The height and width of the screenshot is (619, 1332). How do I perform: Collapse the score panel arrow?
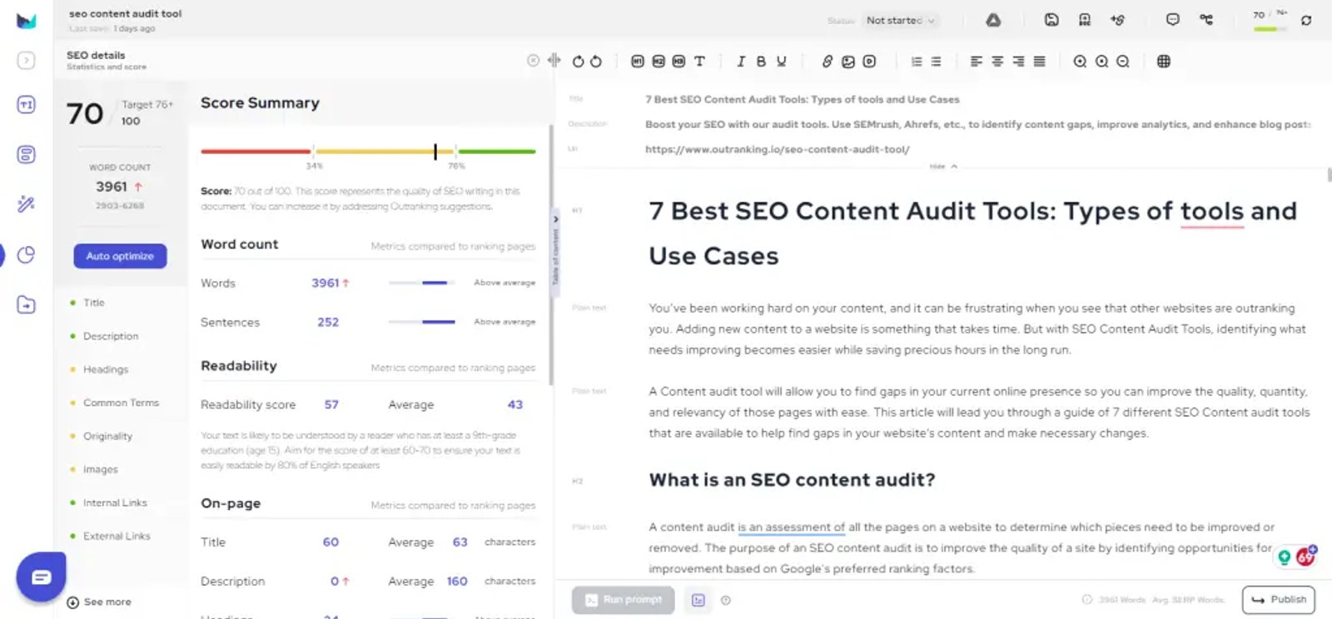[x=555, y=220]
